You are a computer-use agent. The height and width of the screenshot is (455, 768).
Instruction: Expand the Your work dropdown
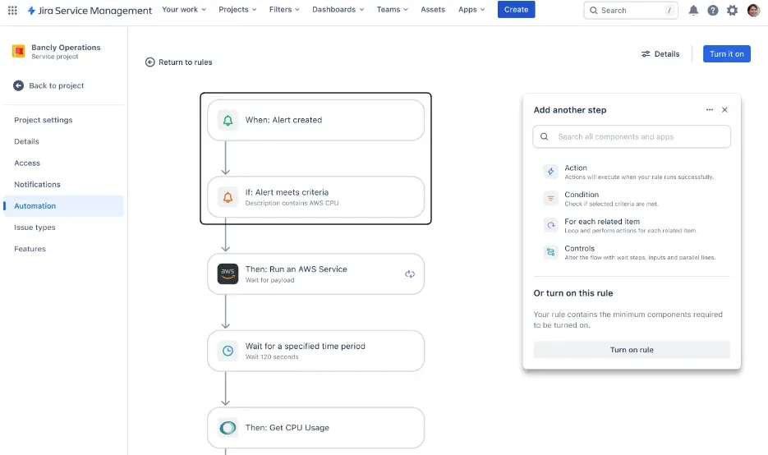(184, 10)
